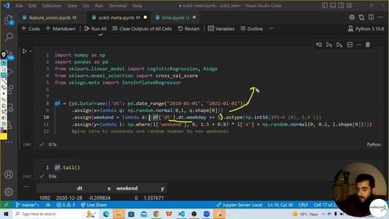Viewport: 389px width, 219px height.
Task: Open the Run menu
Action: coord(98,5)
